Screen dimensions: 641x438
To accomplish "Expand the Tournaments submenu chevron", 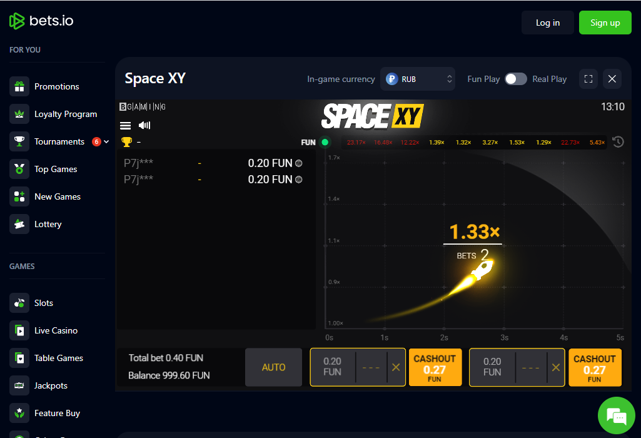I will [107, 142].
